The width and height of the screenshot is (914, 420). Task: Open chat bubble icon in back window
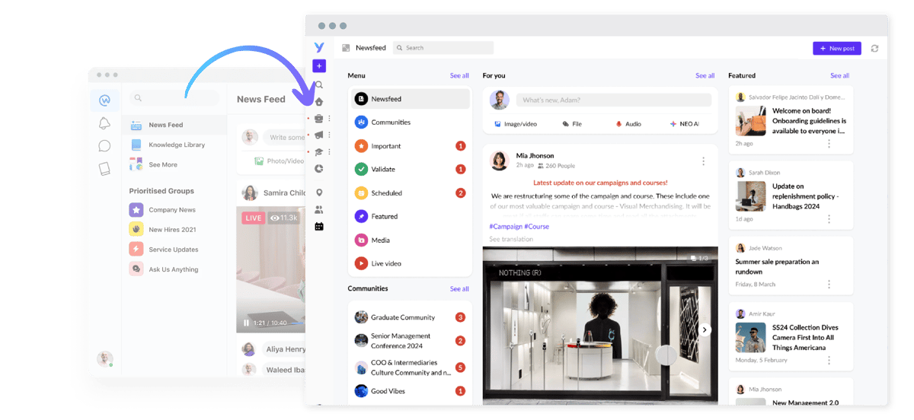104,146
